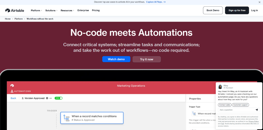Open the Enterprise page
This screenshot has height=130, width=263.
83,10
